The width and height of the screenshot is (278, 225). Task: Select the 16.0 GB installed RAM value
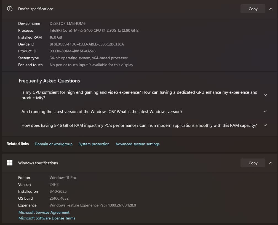(56, 37)
